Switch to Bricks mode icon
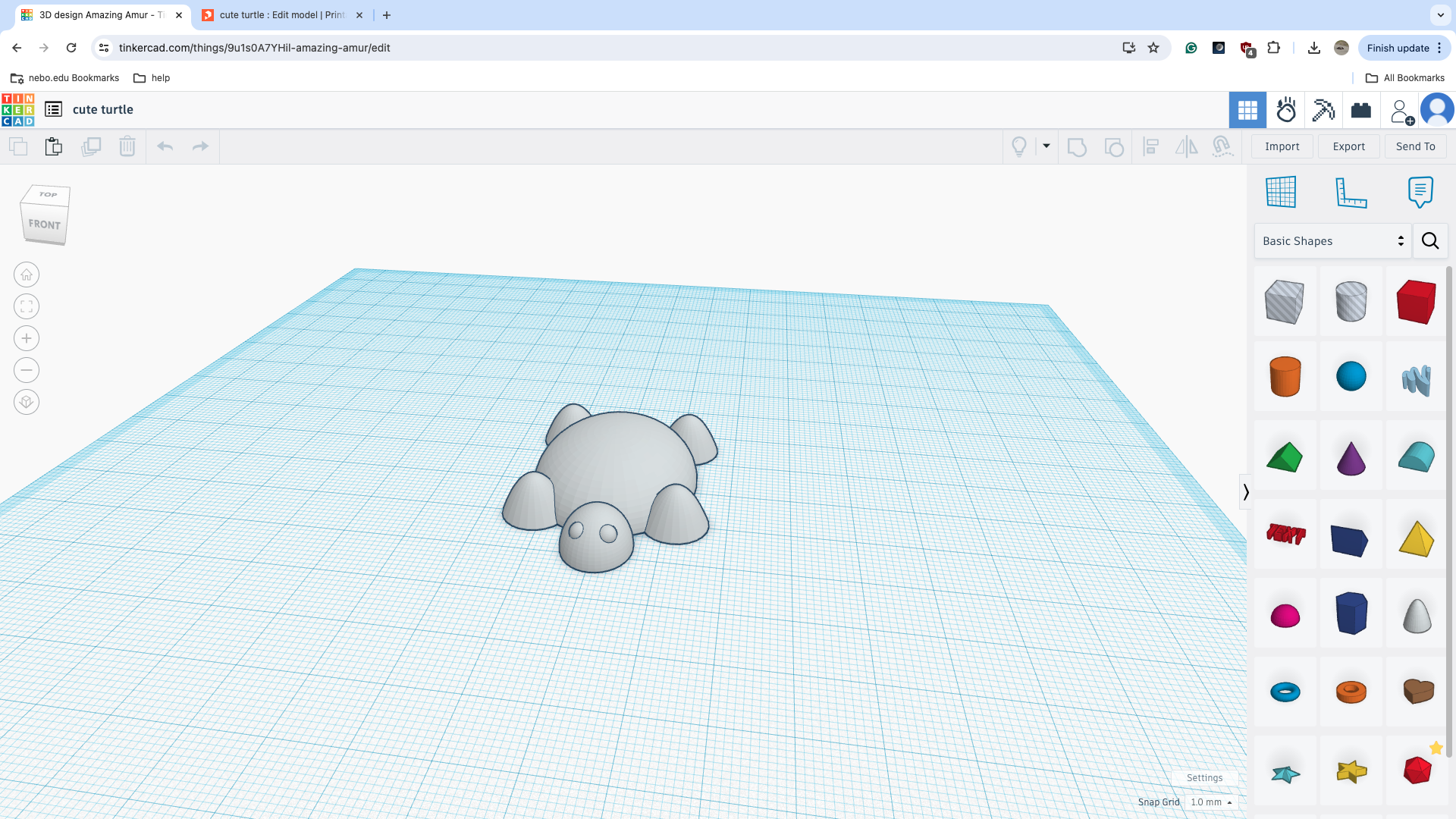1456x819 pixels. point(1361,110)
